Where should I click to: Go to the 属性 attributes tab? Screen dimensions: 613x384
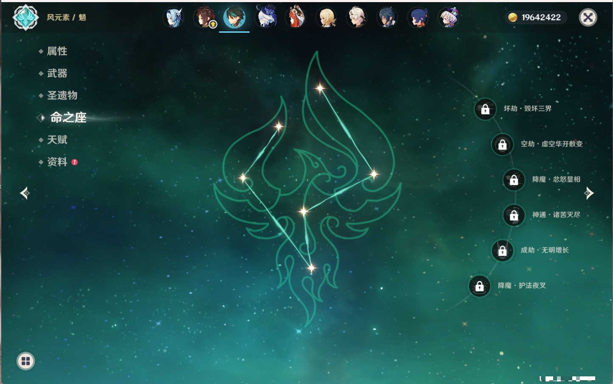[x=57, y=51]
